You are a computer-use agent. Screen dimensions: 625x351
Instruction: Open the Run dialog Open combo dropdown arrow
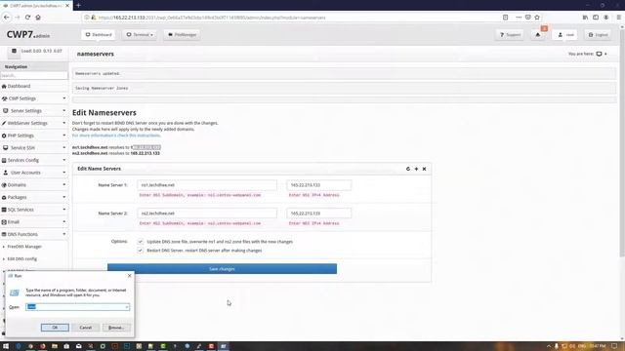point(127,307)
